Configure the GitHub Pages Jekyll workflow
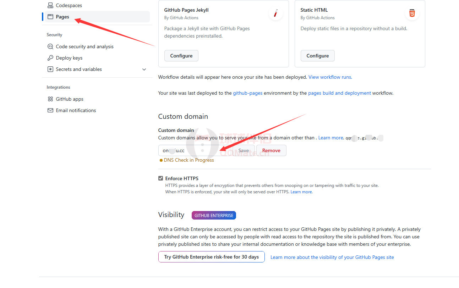459x288 pixels. tap(181, 56)
